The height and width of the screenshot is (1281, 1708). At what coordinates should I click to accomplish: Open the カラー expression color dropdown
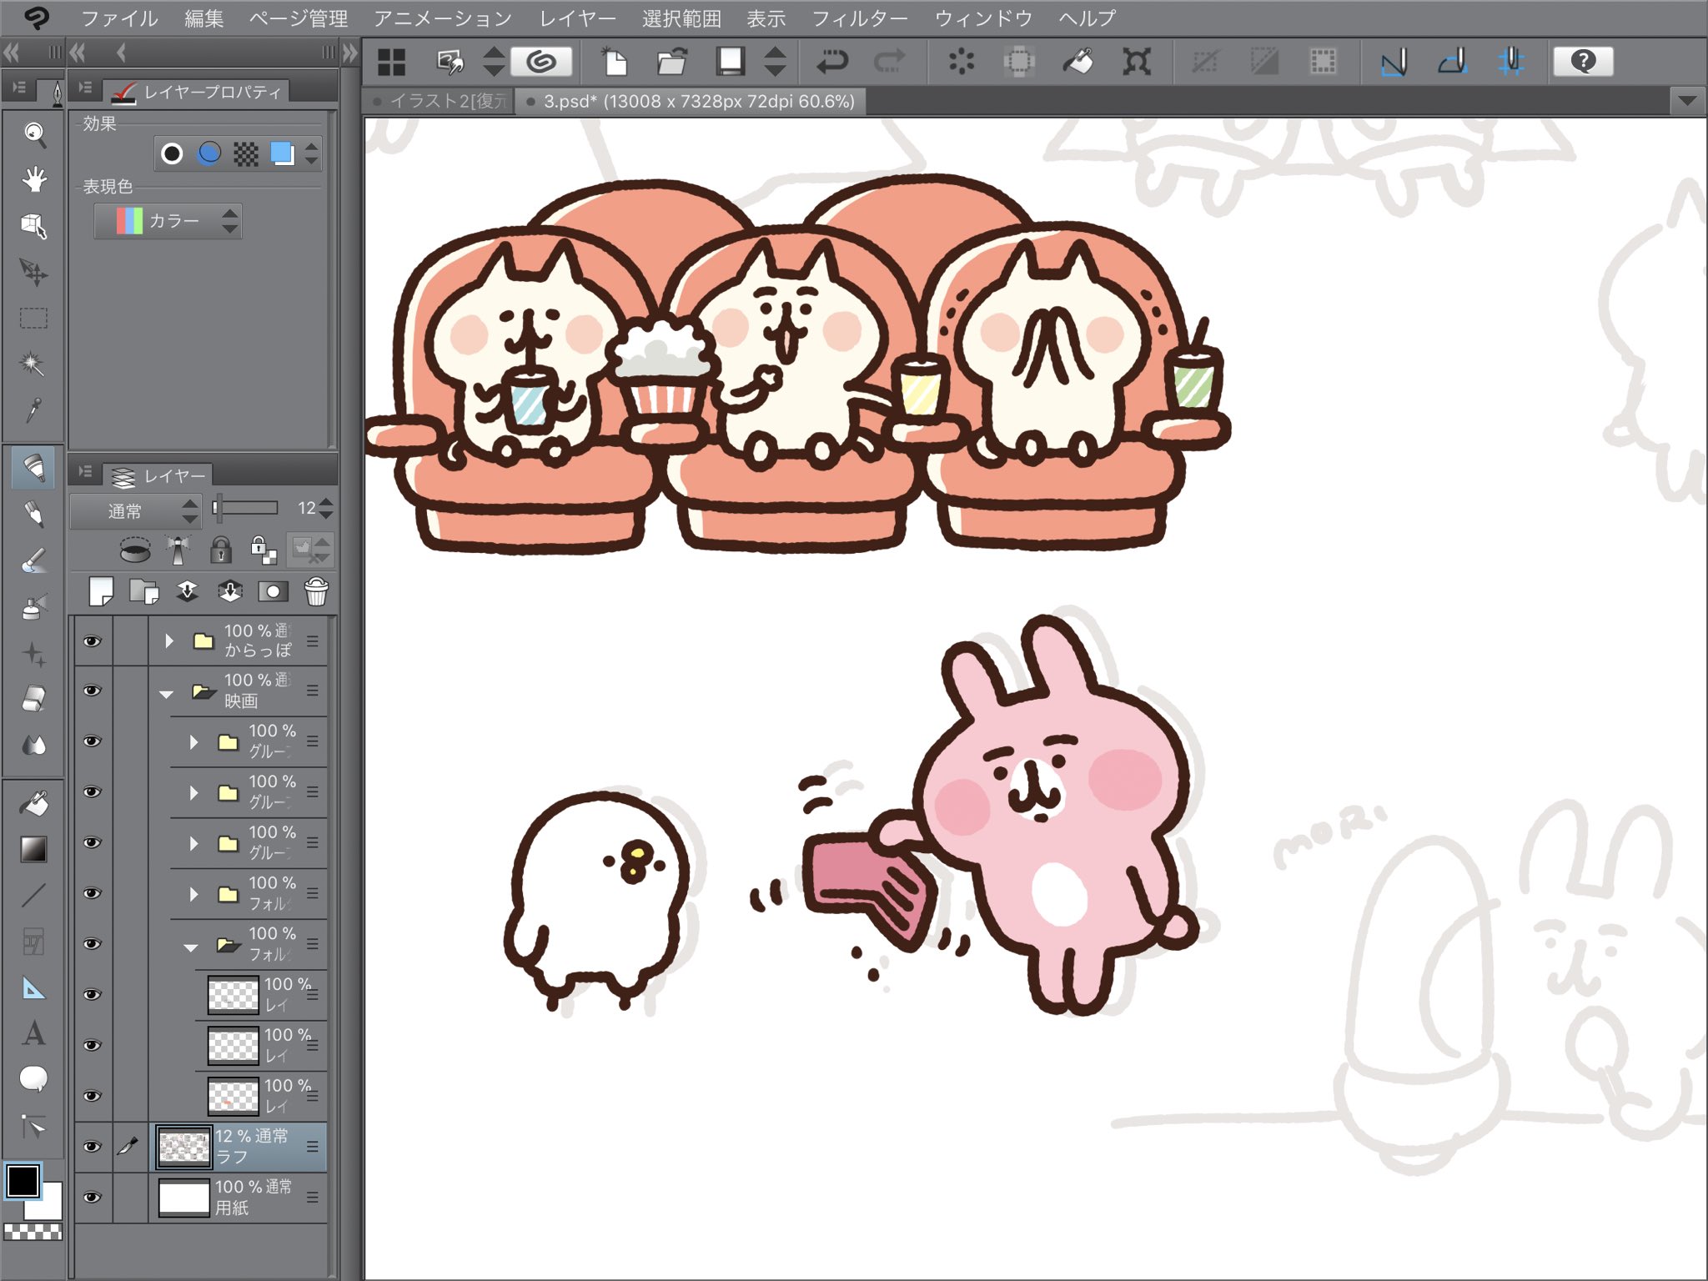(x=168, y=221)
